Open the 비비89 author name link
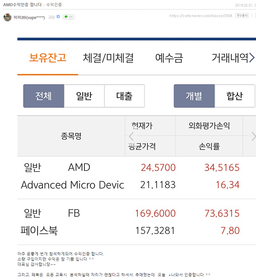The width and height of the screenshot is (256, 278). (x=29, y=17)
